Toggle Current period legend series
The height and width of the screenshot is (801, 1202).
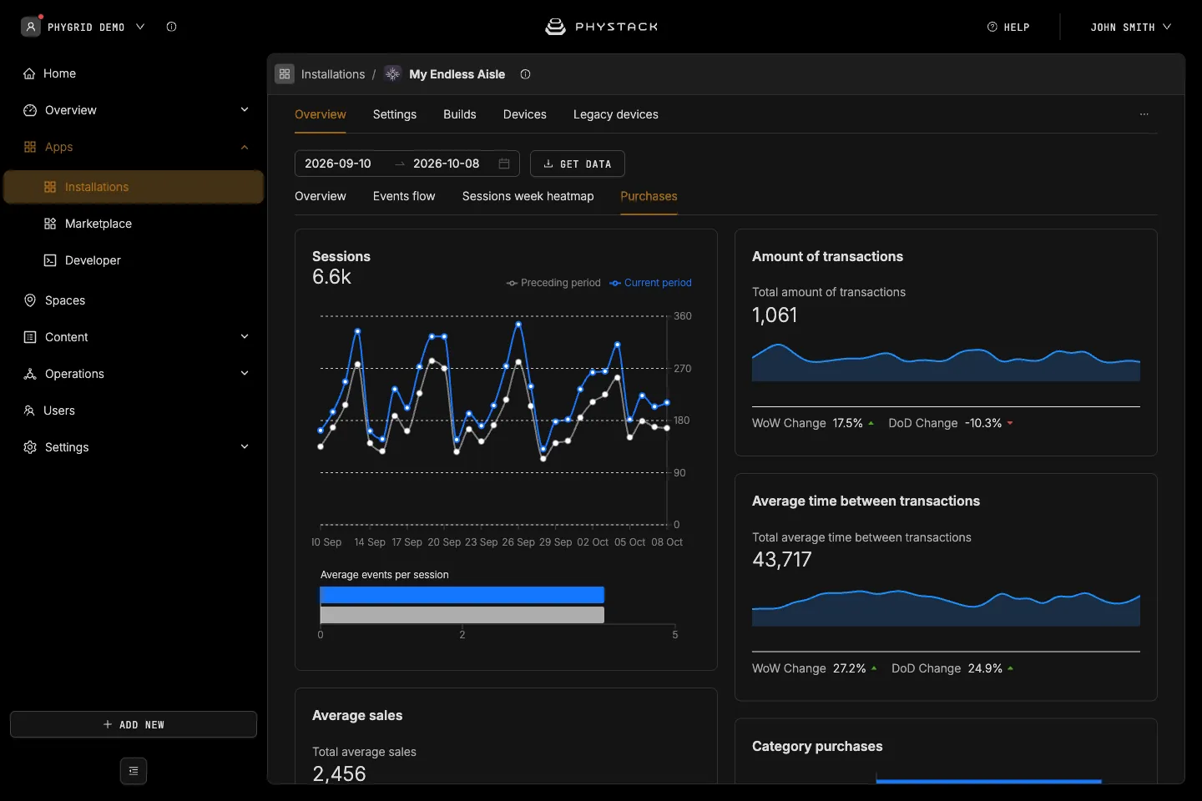(650, 283)
